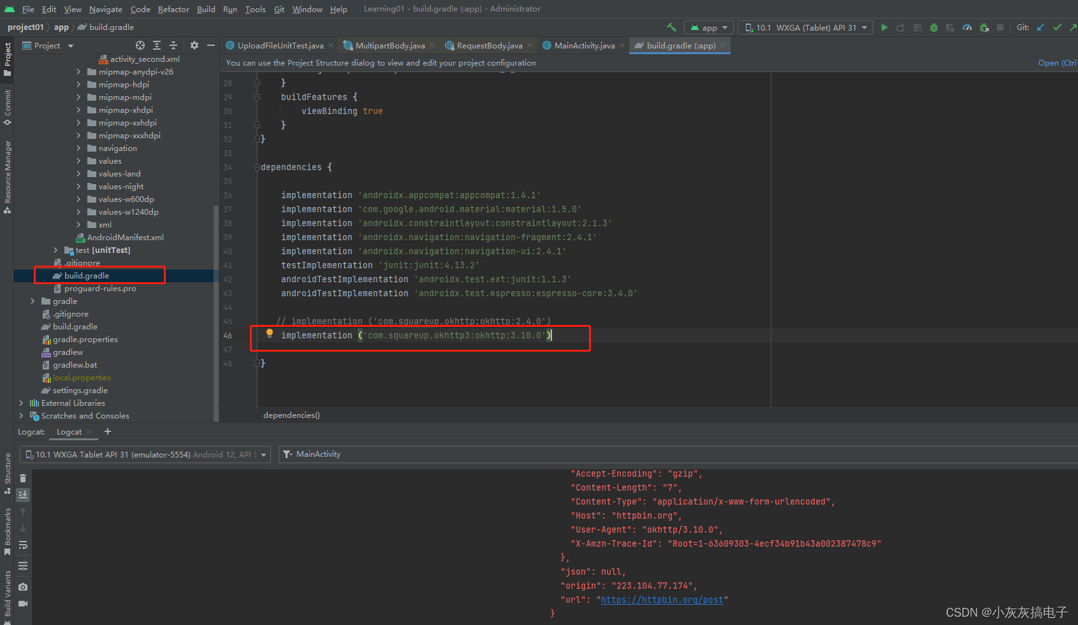The image size is (1078, 625).
Task: Open the WXGA Tablet device dropdown
Action: pyautogui.click(x=806, y=27)
